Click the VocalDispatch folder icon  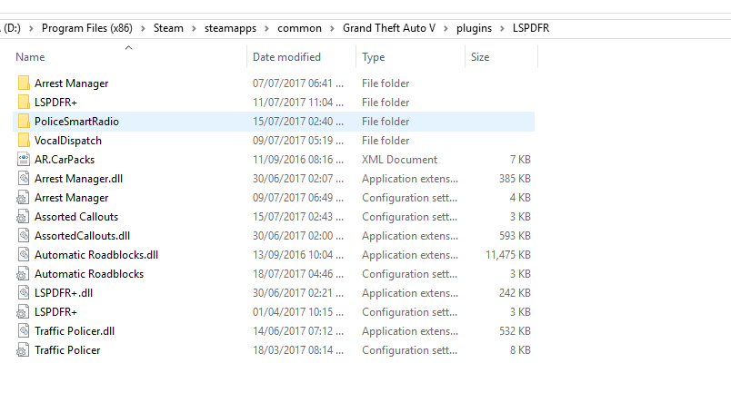[x=24, y=140]
